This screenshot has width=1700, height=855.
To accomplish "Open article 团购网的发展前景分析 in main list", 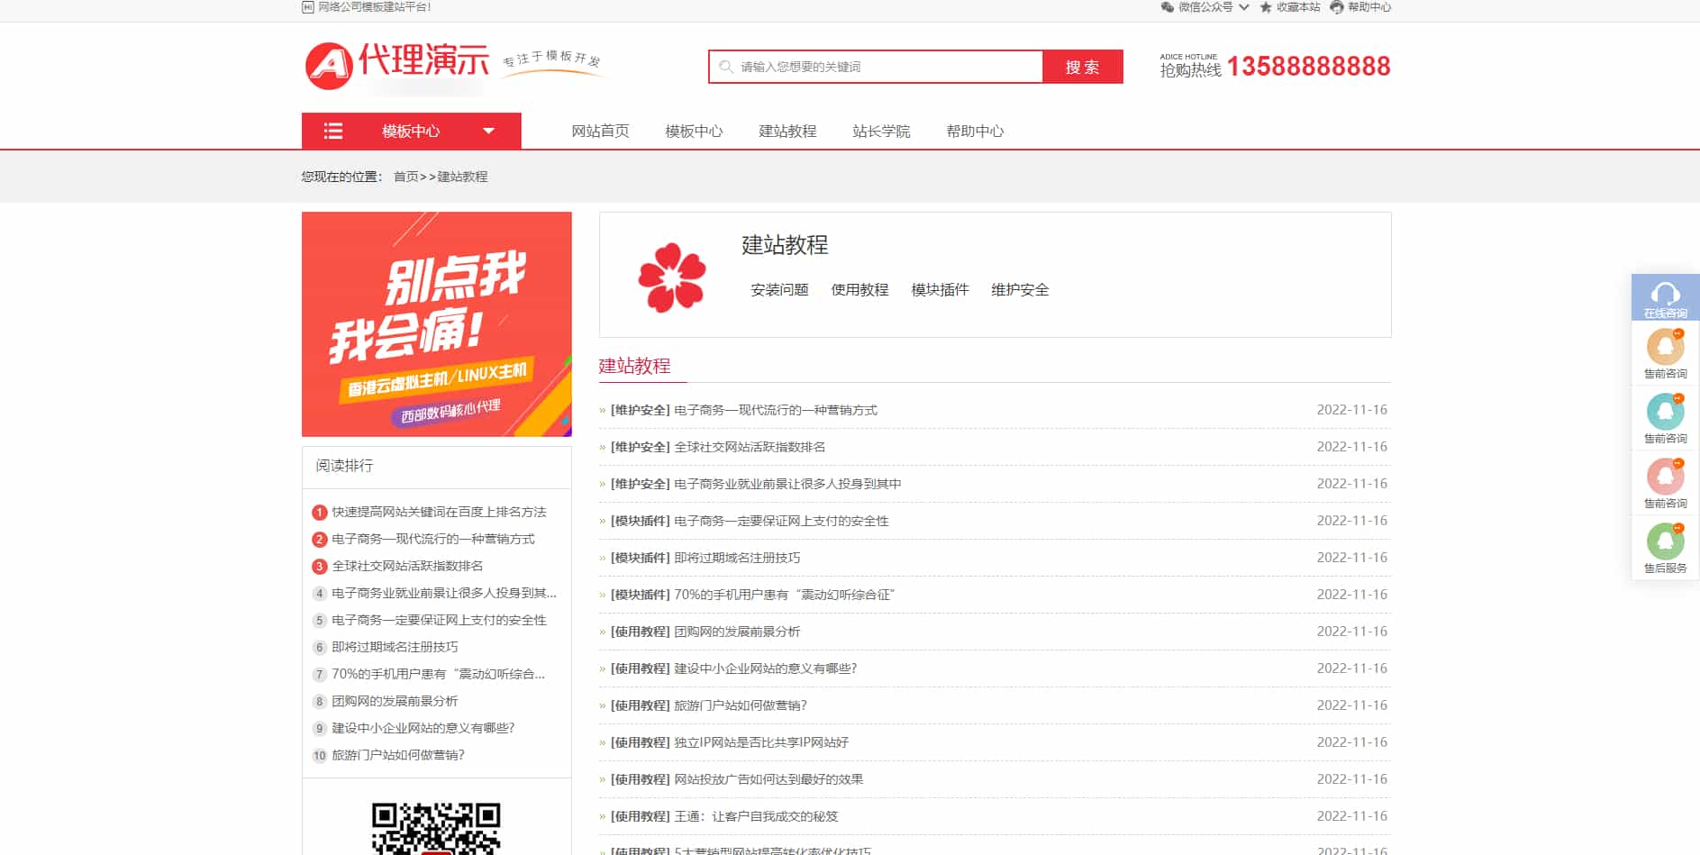I will [x=737, y=632].
